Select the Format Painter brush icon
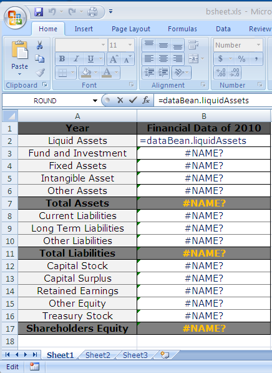The height and width of the screenshot is (373, 272). tap(40, 73)
